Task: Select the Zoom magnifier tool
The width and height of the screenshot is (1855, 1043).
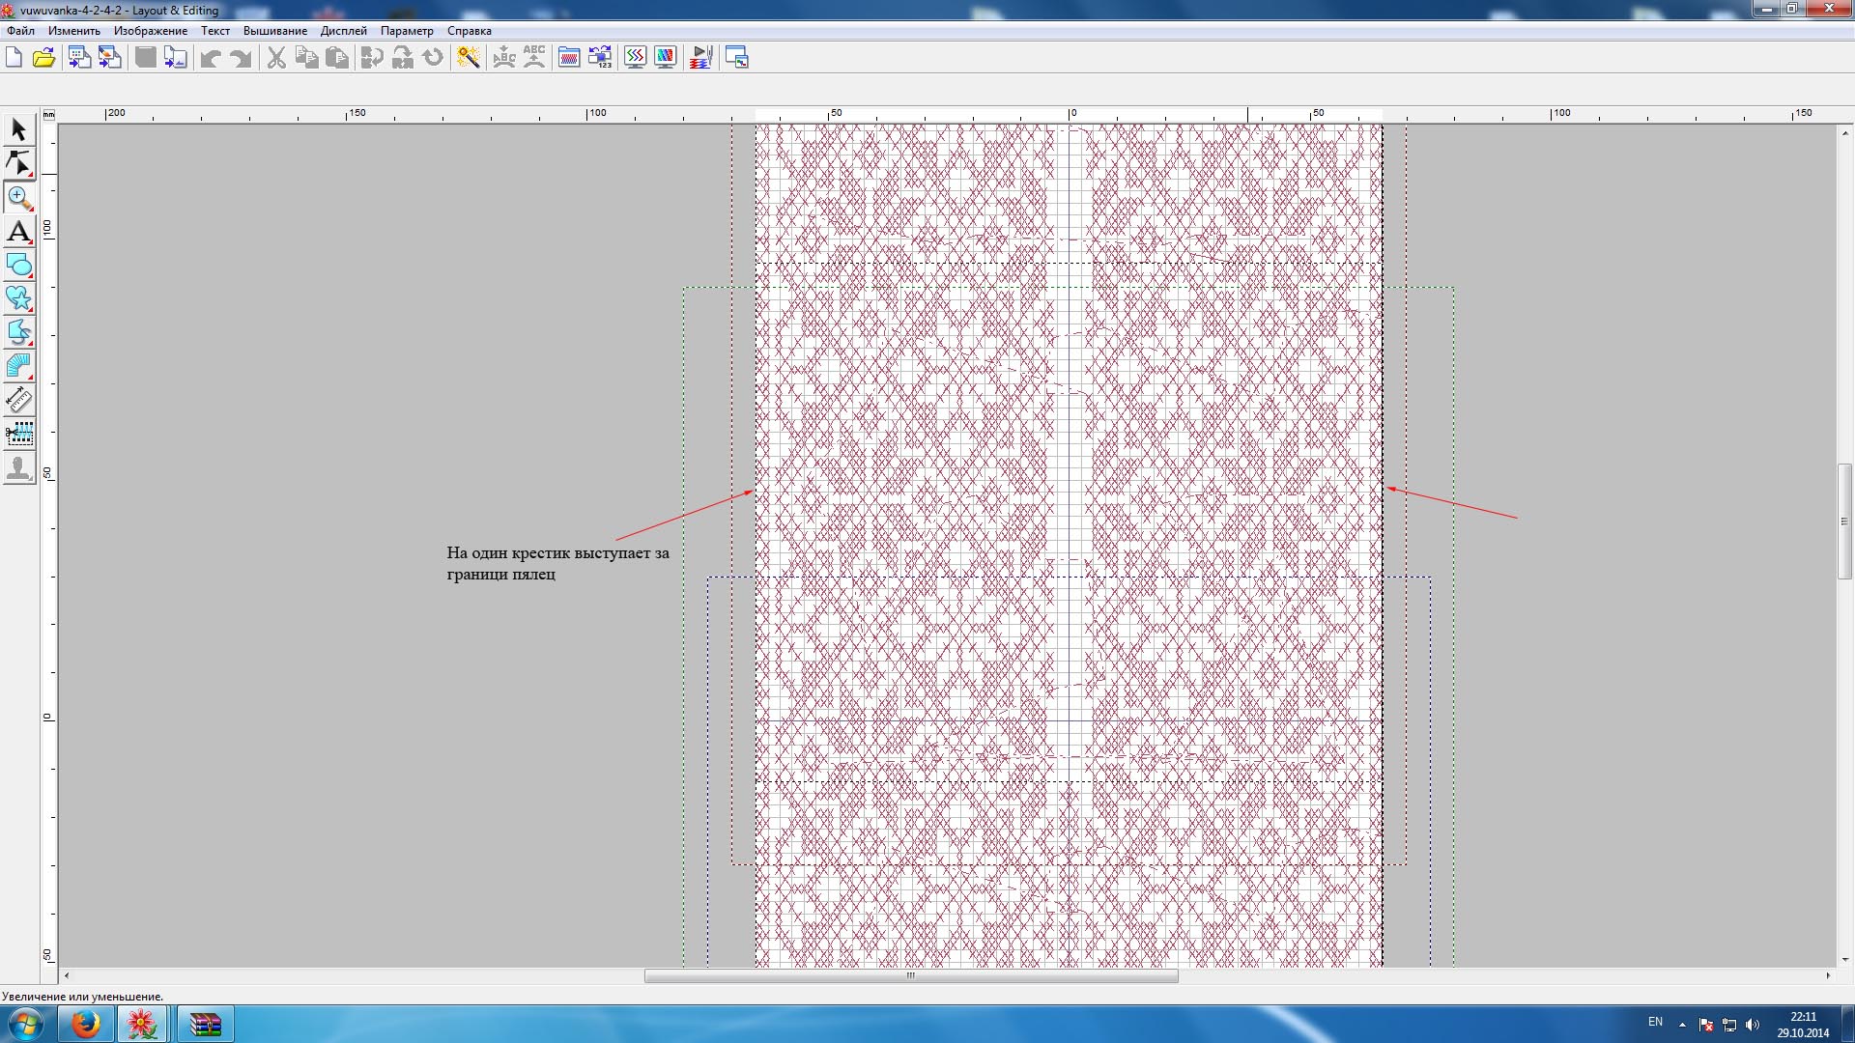Action: click(18, 198)
